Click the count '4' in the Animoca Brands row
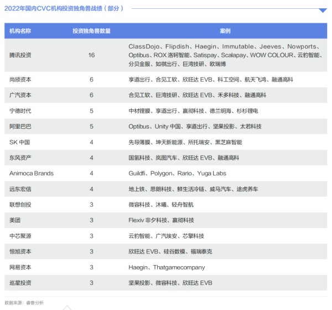 coord(91,174)
